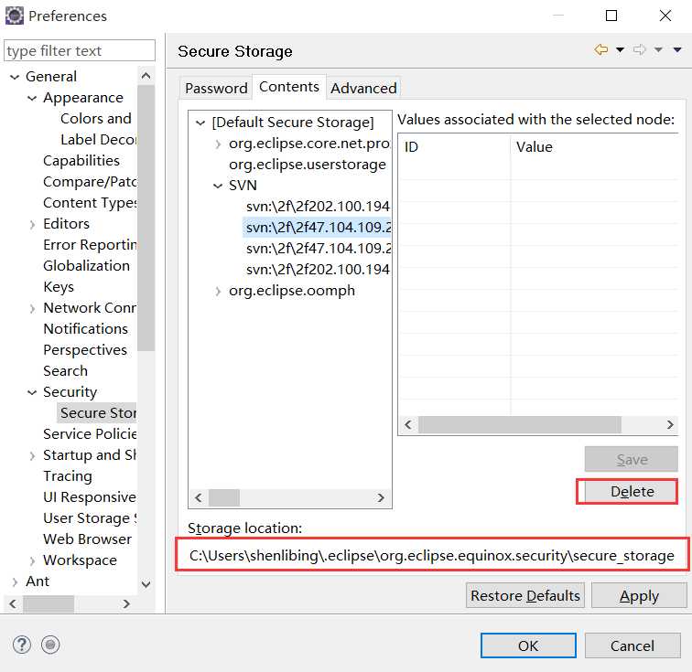692x672 pixels.
Task: Confirm with the OK button
Action: [x=528, y=645]
